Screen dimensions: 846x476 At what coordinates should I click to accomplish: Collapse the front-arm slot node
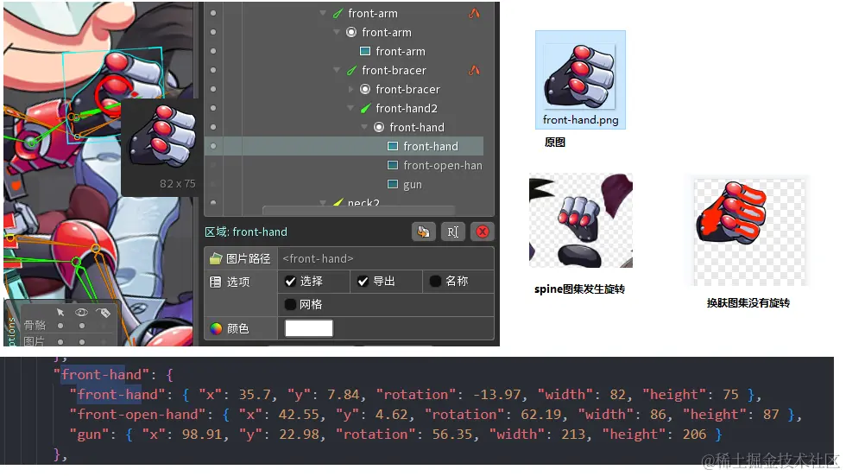coord(336,32)
